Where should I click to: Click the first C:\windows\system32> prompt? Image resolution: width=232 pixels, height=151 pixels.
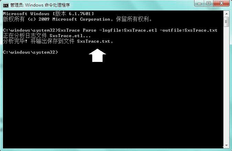(31, 30)
